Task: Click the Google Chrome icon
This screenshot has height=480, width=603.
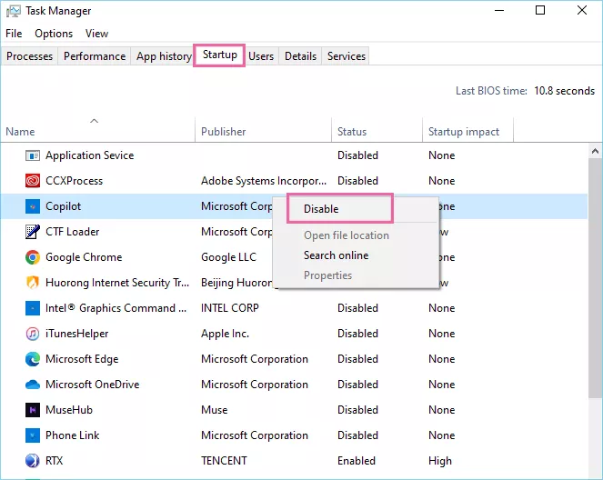Action: 33,257
